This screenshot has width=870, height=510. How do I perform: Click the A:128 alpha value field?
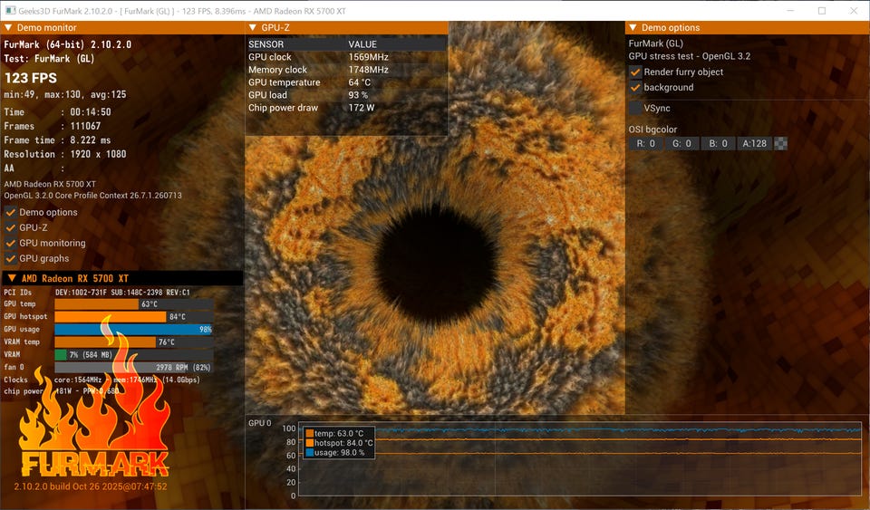pos(755,143)
